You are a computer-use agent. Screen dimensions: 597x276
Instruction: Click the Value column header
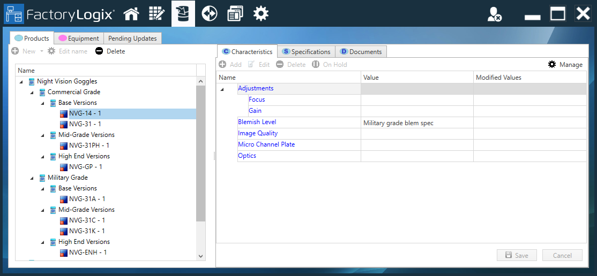click(417, 78)
